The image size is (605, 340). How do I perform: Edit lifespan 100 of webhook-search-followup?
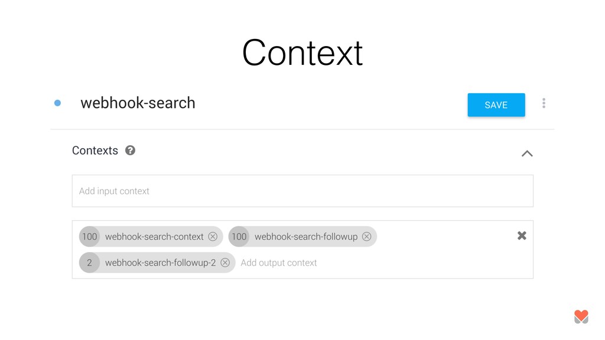click(x=239, y=236)
